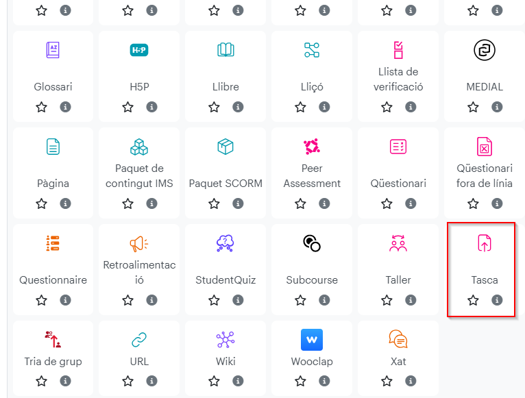Pick the MEDIAL activity icon
Screen dimensions: 525x398
click(485, 50)
